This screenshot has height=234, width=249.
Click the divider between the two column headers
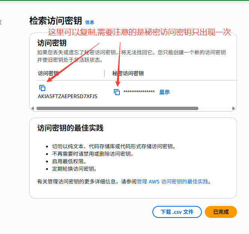click(x=104, y=73)
